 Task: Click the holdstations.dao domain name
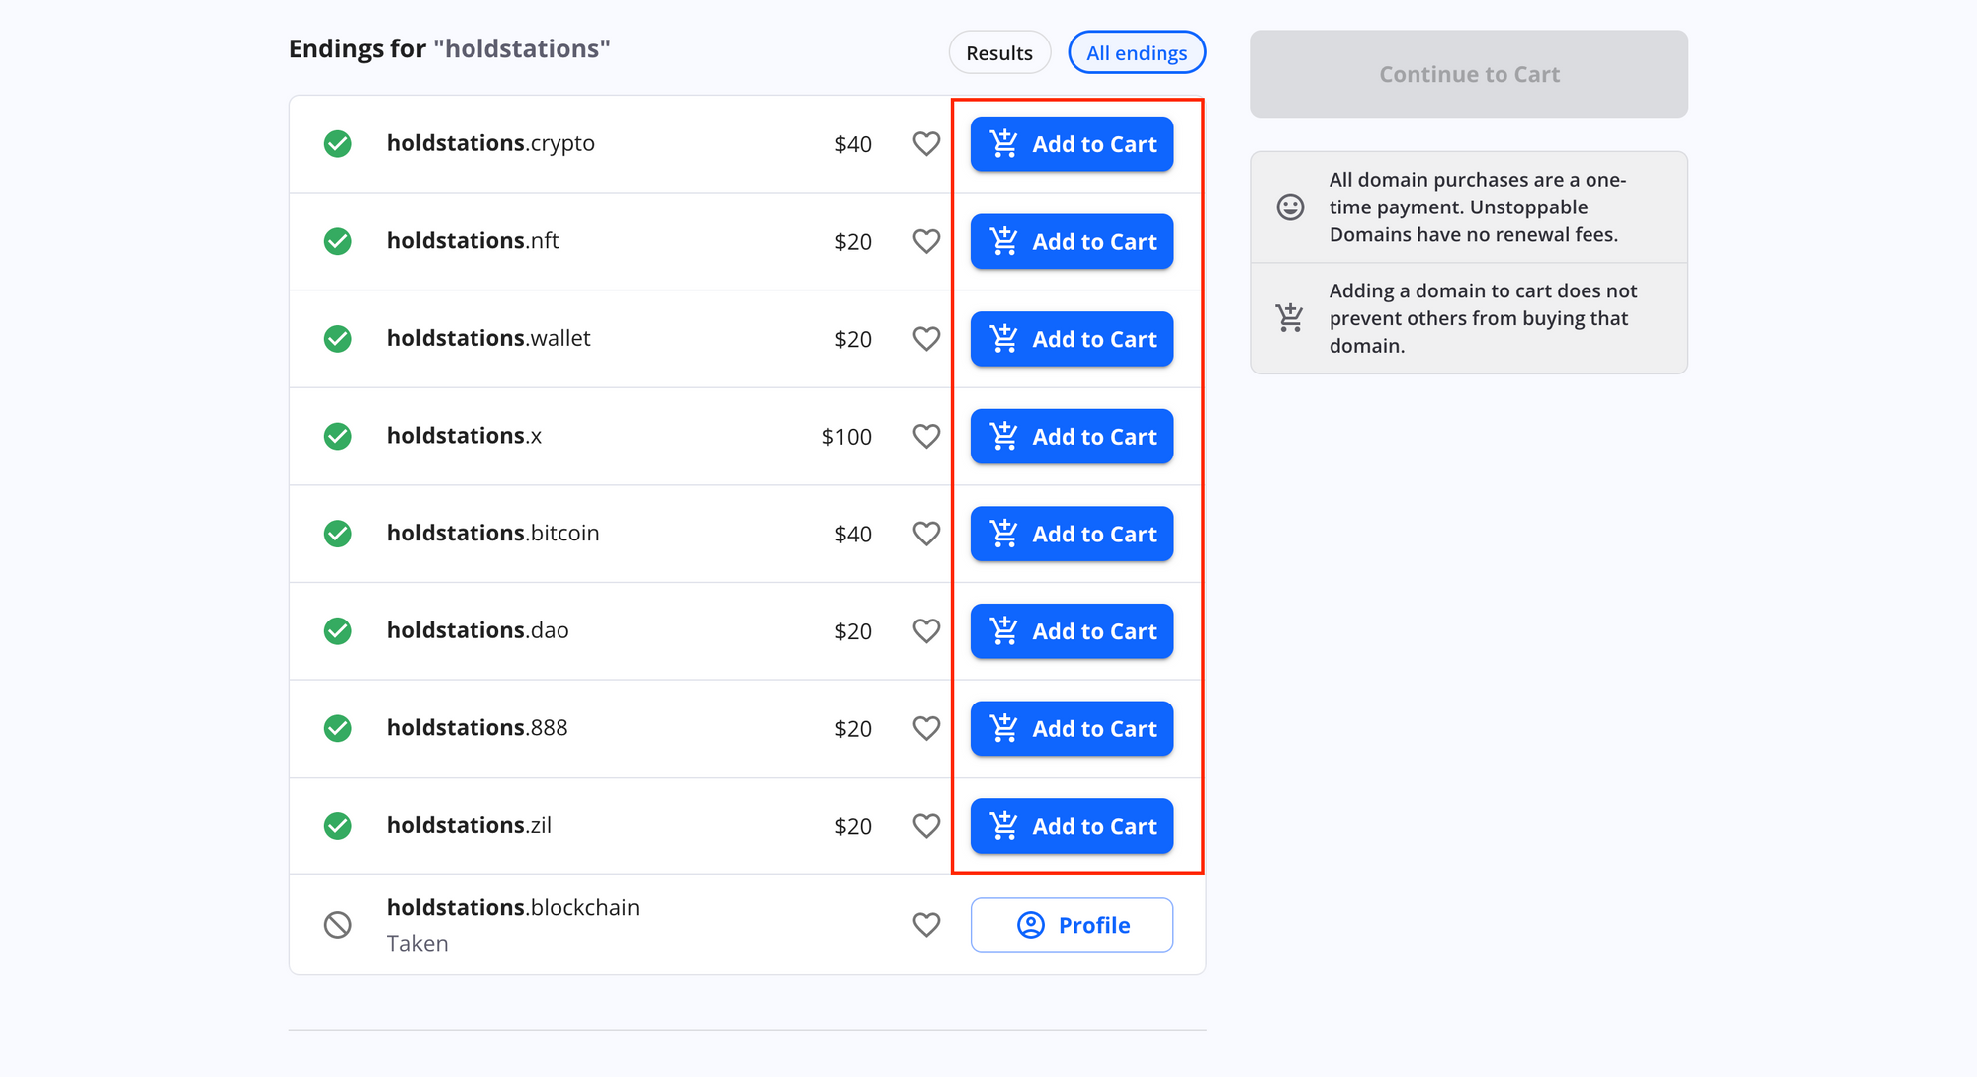478,630
